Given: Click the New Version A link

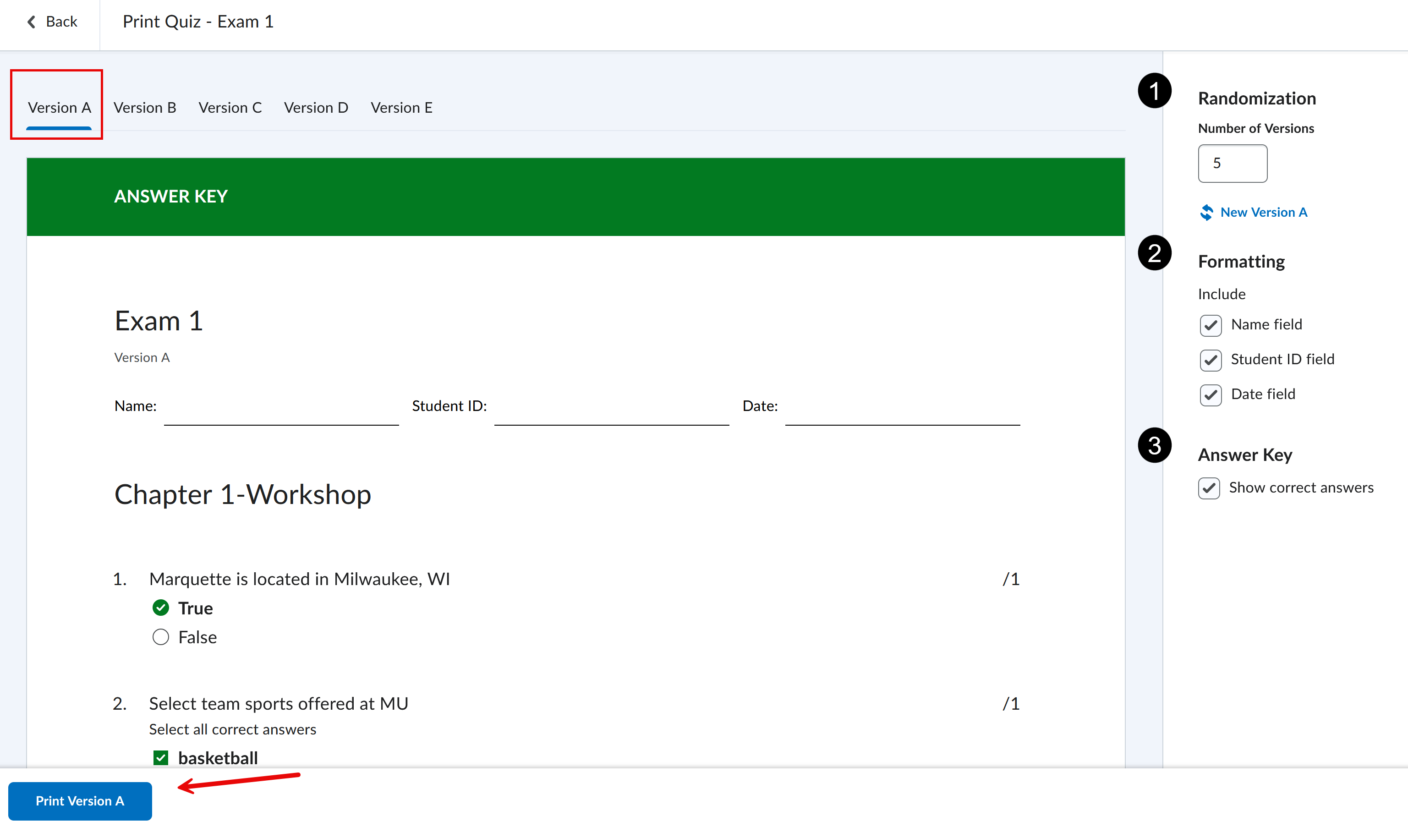Looking at the screenshot, I should click(x=1263, y=212).
